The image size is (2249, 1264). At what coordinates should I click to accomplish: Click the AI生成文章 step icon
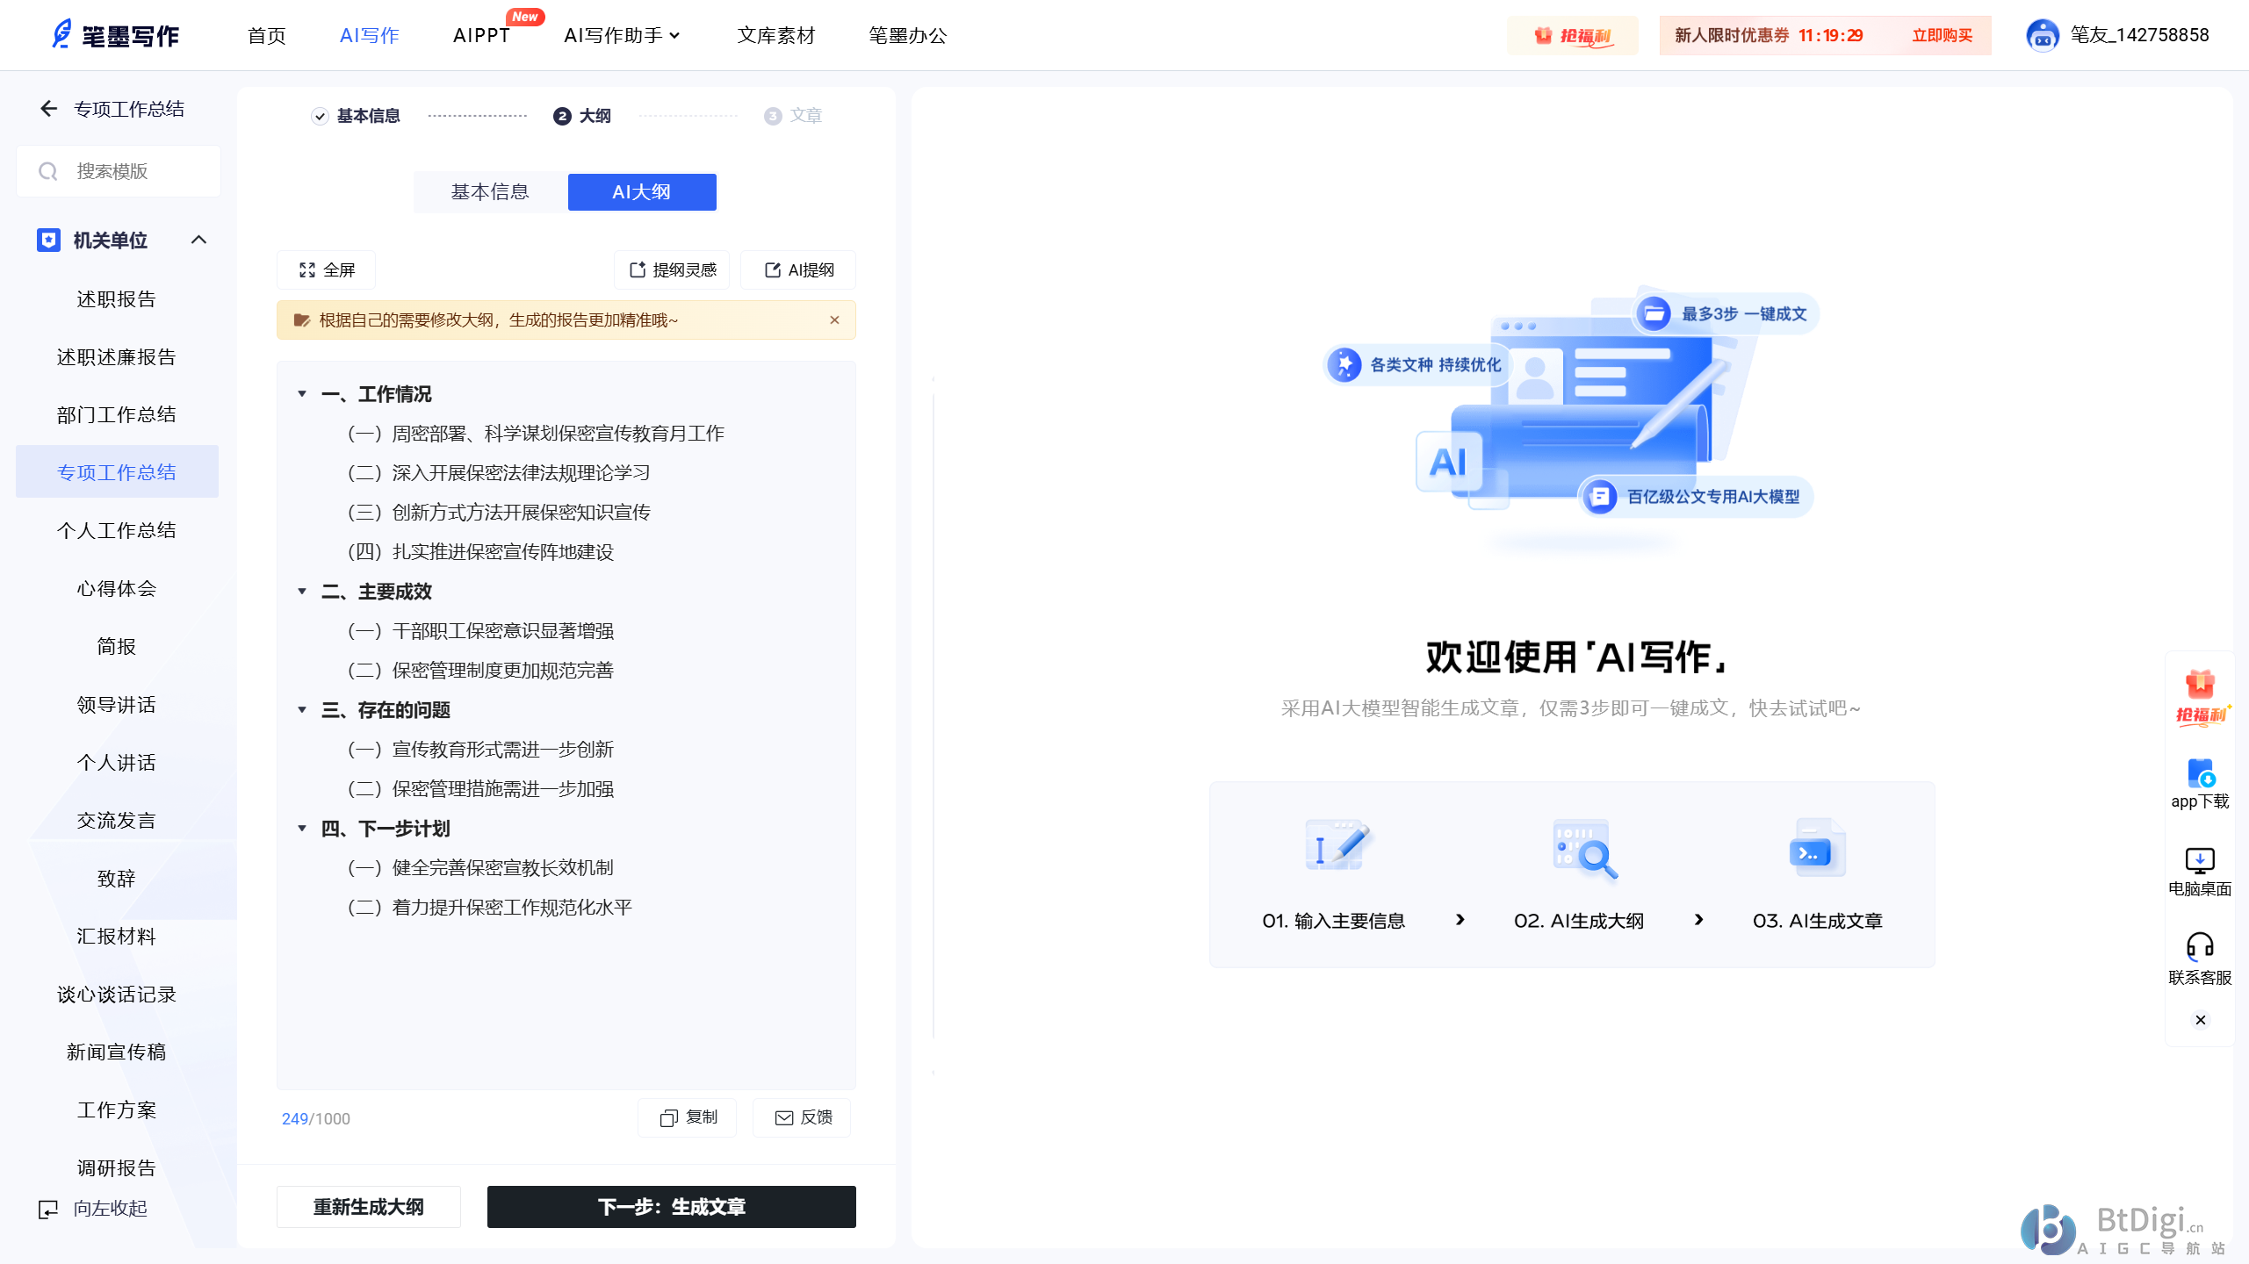click(x=1817, y=847)
